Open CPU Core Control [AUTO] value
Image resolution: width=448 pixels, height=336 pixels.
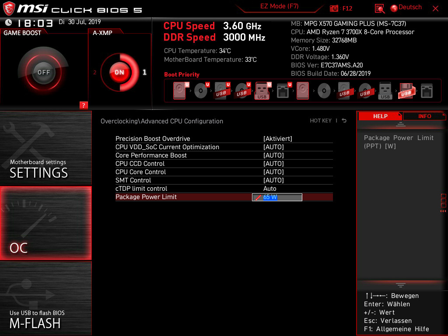pyautogui.click(x=273, y=171)
